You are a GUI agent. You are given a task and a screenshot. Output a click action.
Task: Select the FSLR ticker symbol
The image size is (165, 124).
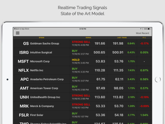tap(24, 115)
